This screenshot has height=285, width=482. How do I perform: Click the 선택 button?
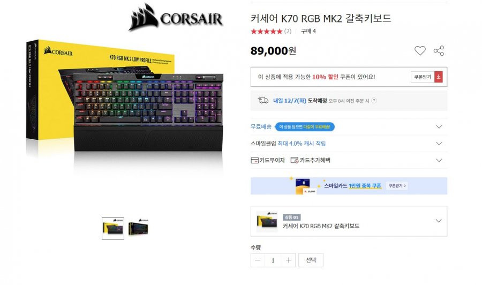point(311,260)
